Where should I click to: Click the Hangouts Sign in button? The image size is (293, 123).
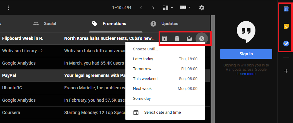246,54
